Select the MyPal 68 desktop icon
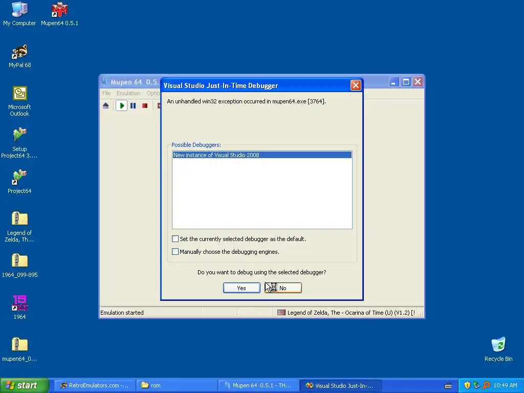Screen dimensions: 524x393 point(20,56)
